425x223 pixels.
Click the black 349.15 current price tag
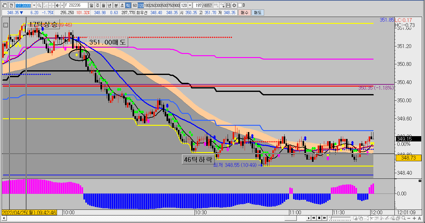408,139
